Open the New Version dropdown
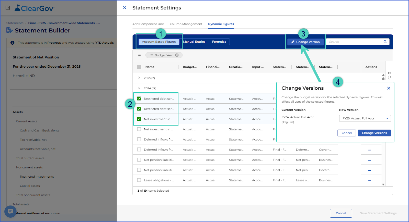The height and width of the screenshot is (222, 409). click(x=365, y=118)
